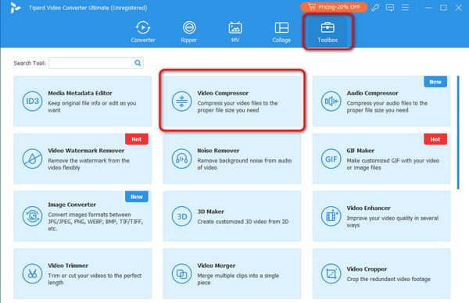Click the GIF Maker title text
Viewport: 469px width, 303px height.
pyautogui.click(x=360, y=151)
